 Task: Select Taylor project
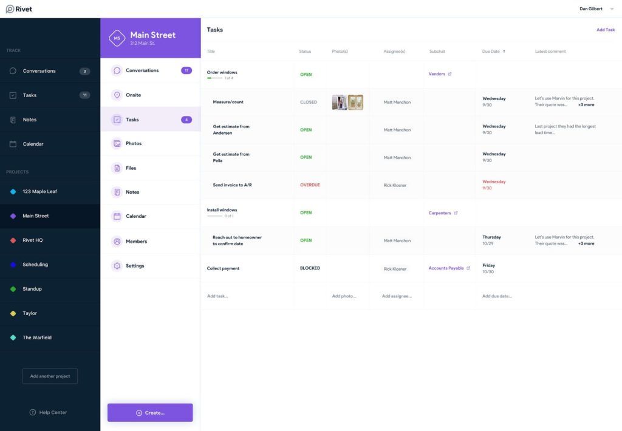click(x=50, y=313)
